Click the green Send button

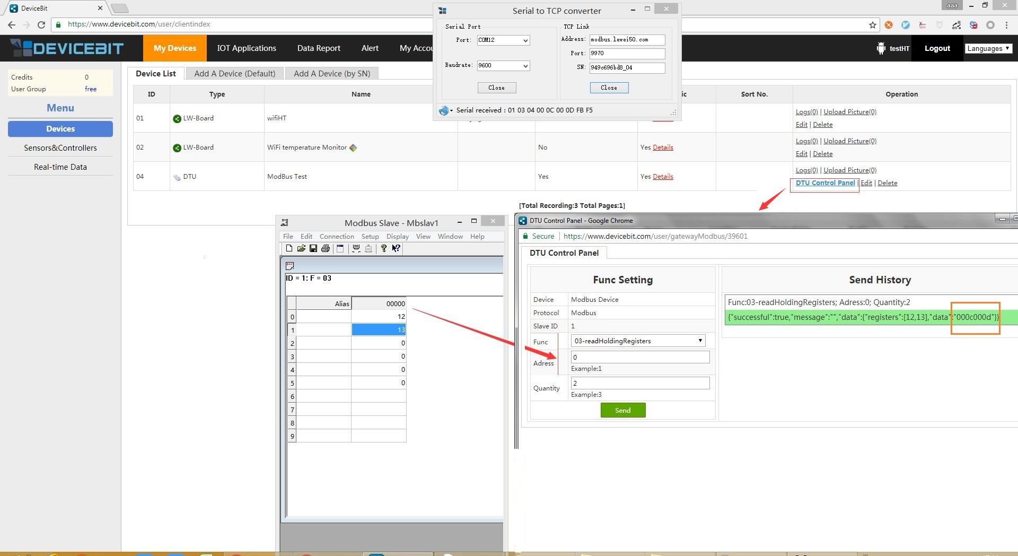[622, 410]
